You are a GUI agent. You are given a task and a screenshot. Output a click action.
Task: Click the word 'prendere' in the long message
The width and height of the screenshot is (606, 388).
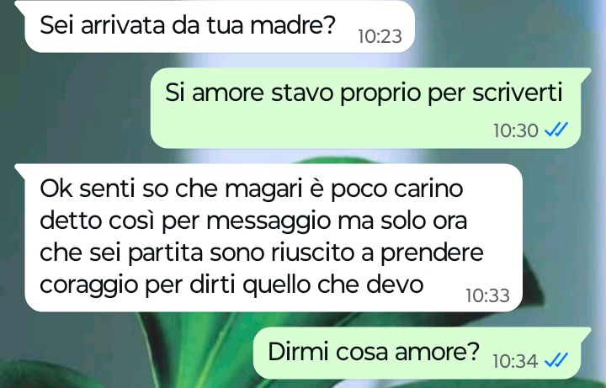[432, 253]
